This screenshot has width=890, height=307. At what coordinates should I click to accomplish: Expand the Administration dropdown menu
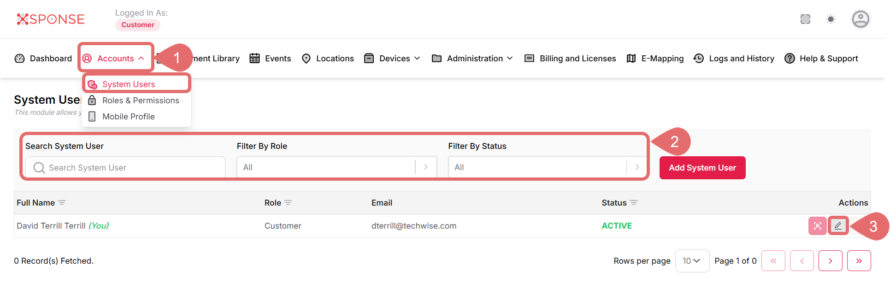point(472,59)
